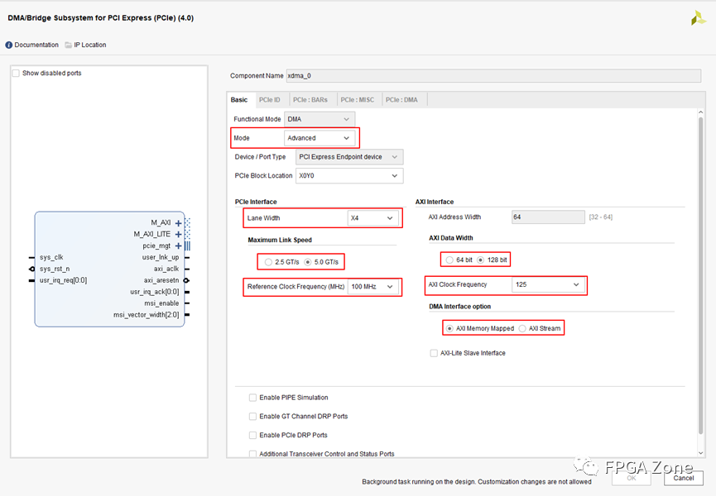Open the Device / Port Type dropdown
The width and height of the screenshot is (716, 496).
(x=349, y=157)
